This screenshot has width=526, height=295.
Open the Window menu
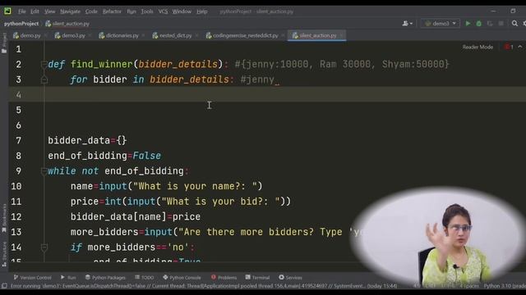(182, 11)
